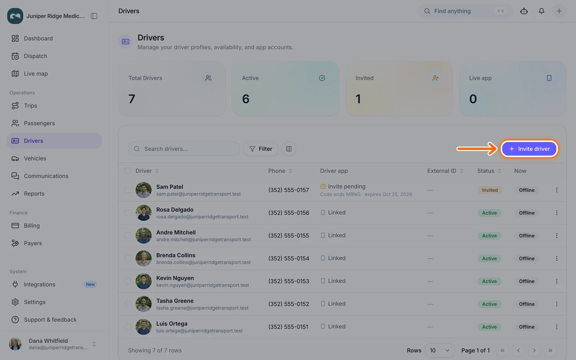Open Dashboard in sidebar
The image size is (576, 360).
pyautogui.click(x=54, y=38)
